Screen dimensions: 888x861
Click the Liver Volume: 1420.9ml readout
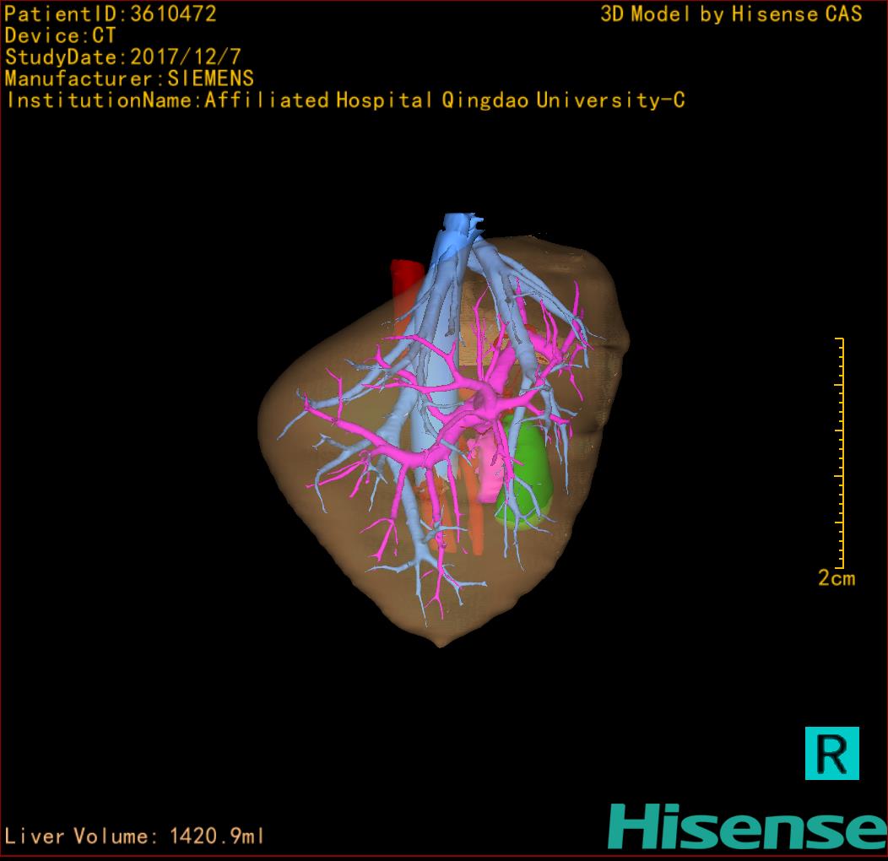134,837
